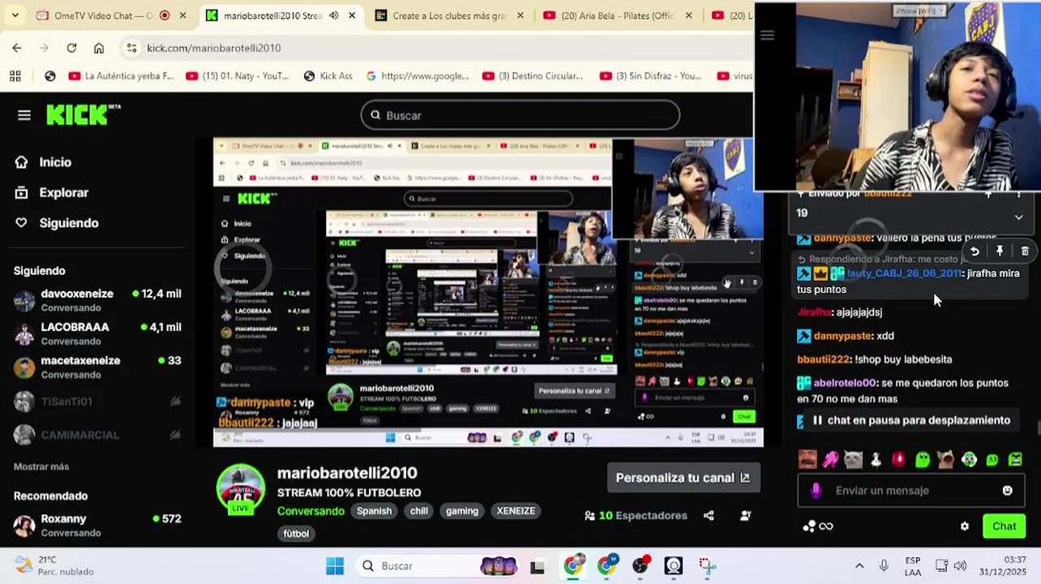Select the Spanish tag

pyautogui.click(x=374, y=511)
